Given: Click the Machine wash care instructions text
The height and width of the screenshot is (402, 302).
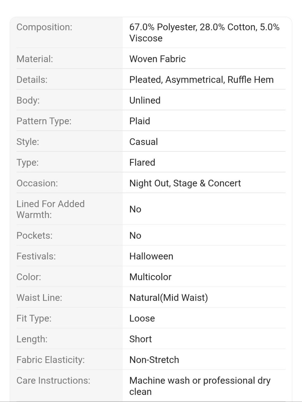Looking at the screenshot, I should [x=200, y=386].
